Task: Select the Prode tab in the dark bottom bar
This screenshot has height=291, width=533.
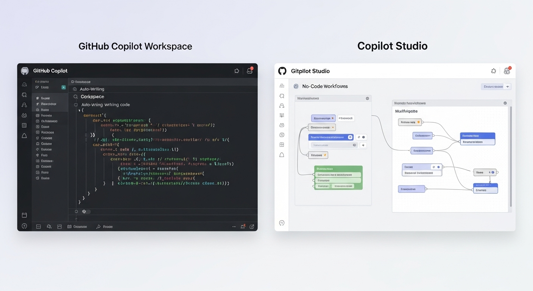Action: point(104,227)
